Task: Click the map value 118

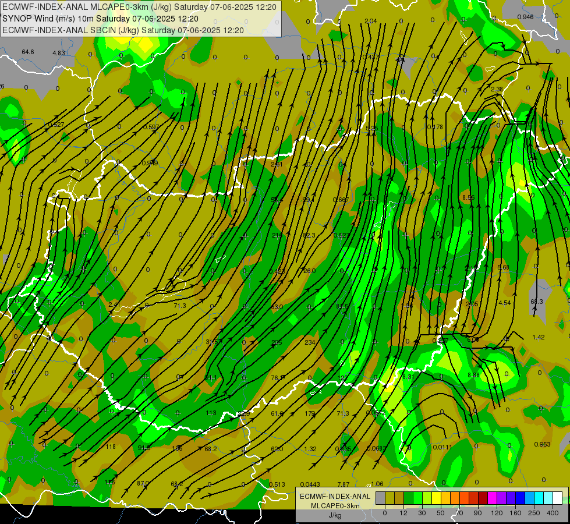Action: (111, 447)
